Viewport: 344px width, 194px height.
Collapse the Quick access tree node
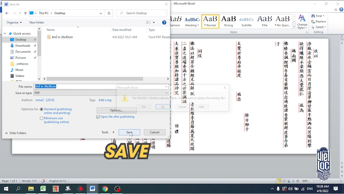[x=5, y=33]
